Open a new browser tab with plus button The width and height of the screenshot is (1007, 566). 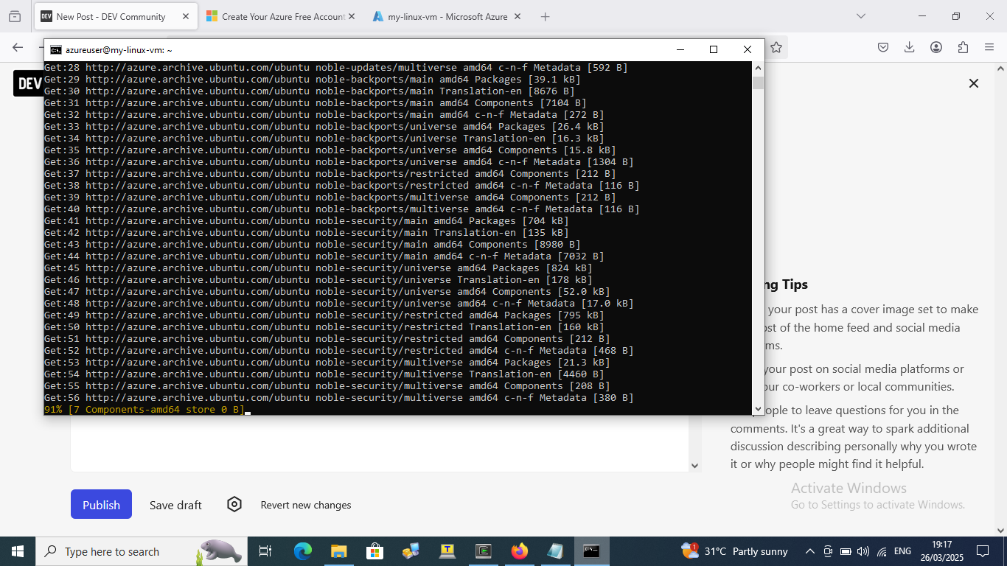[545, 16]
